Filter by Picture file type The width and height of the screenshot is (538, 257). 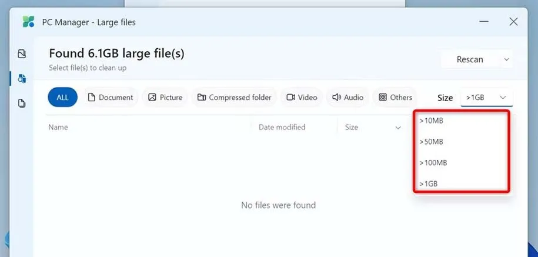tap(165, 98)
